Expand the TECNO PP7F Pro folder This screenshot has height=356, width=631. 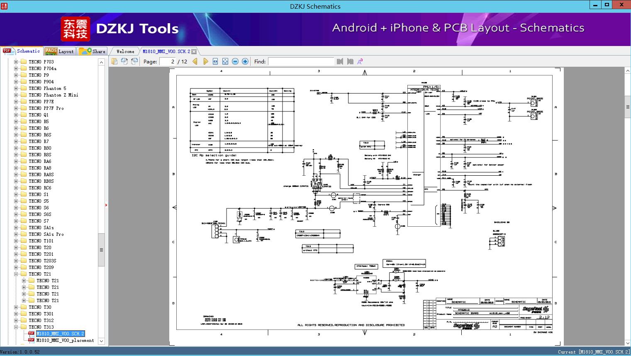[16, 108]
